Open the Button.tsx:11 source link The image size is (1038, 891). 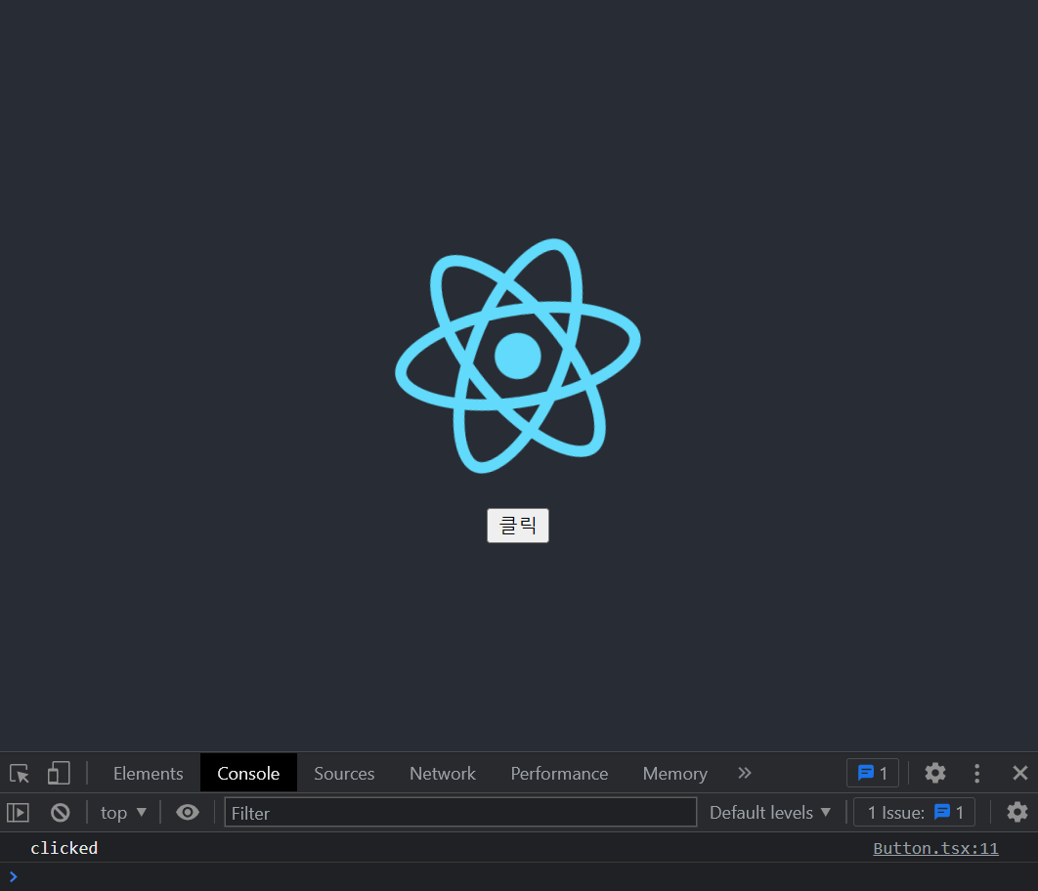(x=935, y=848)
